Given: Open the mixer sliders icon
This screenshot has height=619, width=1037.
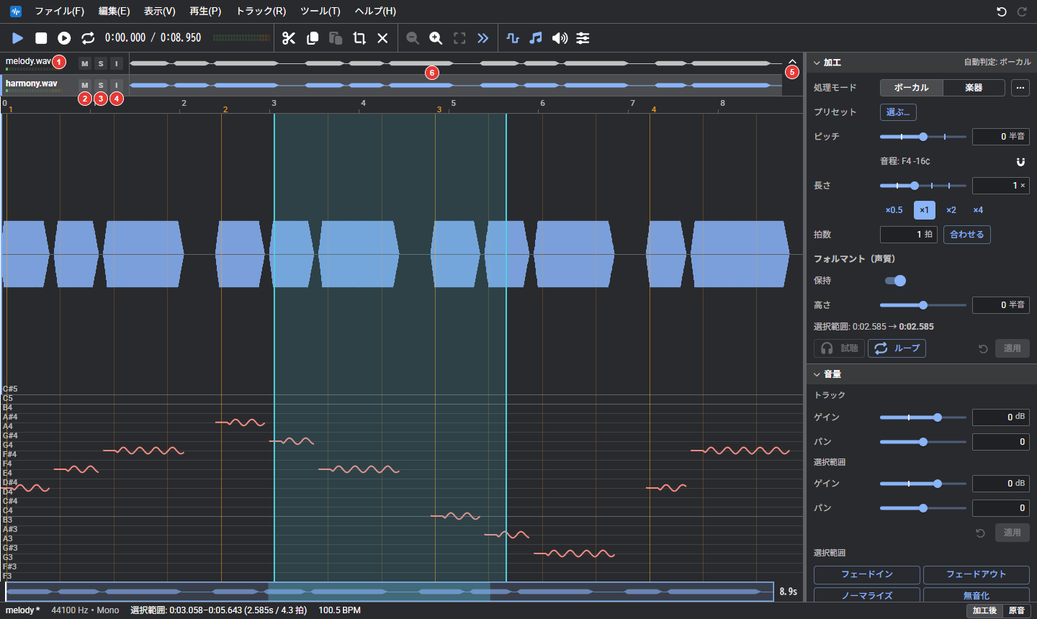Looking at the screenshot, I should (583, 38).
